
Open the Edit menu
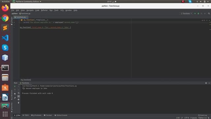click(17, 10)
